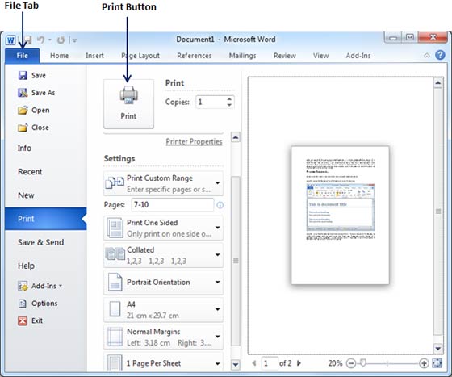
Task: Open the Printer Properties link
Action: 194,142
